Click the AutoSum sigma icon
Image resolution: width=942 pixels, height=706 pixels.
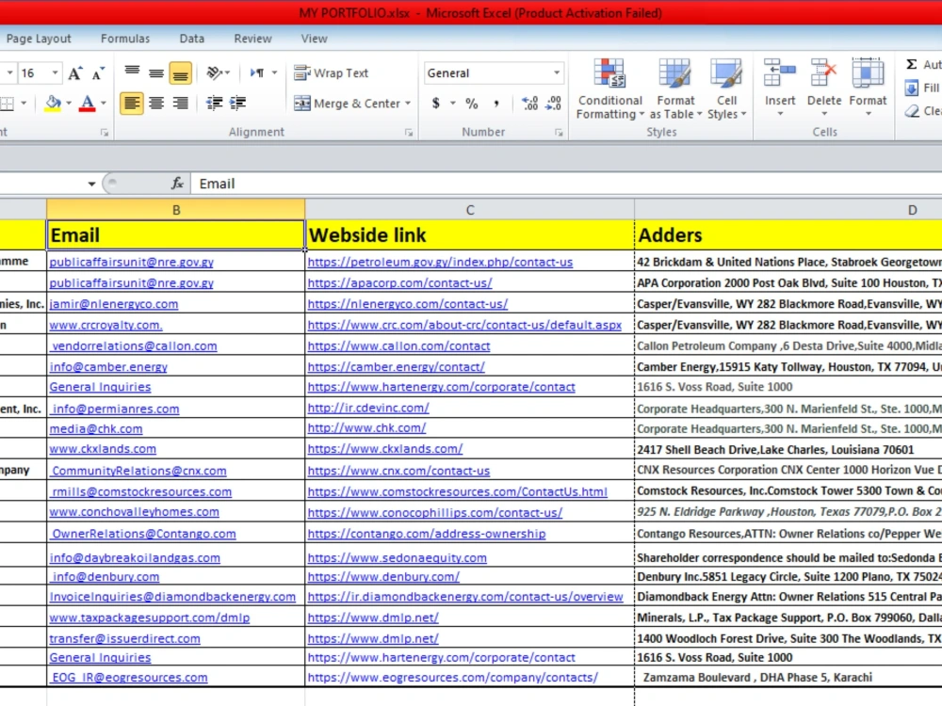[x=911, y=64]
